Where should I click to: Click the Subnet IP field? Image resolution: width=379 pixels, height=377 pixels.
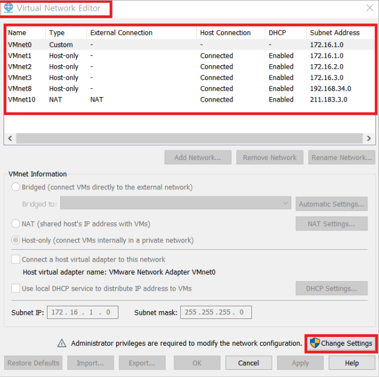click(x=83, y=312)
